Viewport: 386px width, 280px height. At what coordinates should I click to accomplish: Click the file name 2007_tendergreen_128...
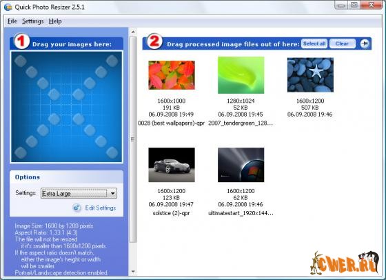click(241, 123)
